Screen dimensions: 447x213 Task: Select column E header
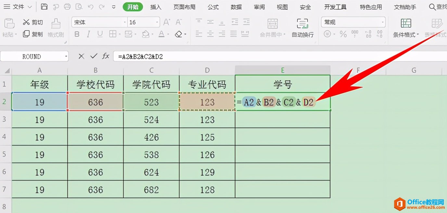(x=283, y=70)
